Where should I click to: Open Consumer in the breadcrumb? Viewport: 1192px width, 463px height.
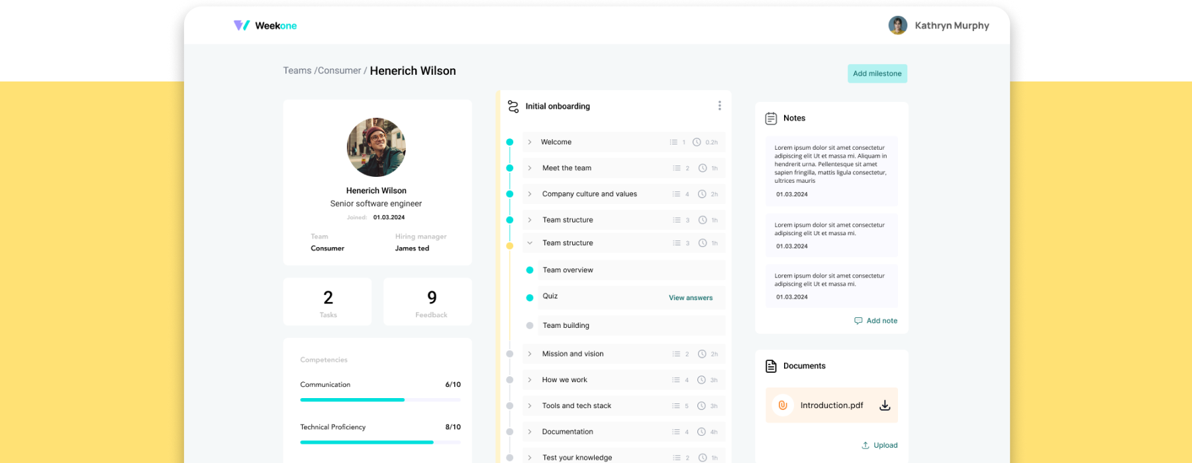(x=340, y=71)
